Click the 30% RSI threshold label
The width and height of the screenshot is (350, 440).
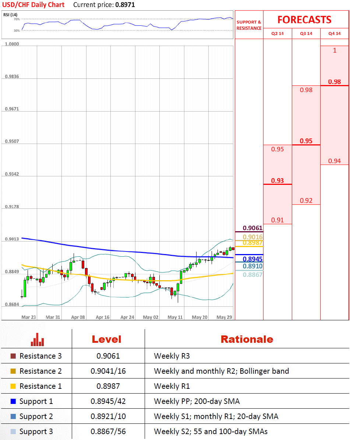(x=17, y=31)
